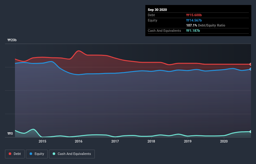Click the 2015 x-axis label

42,141
